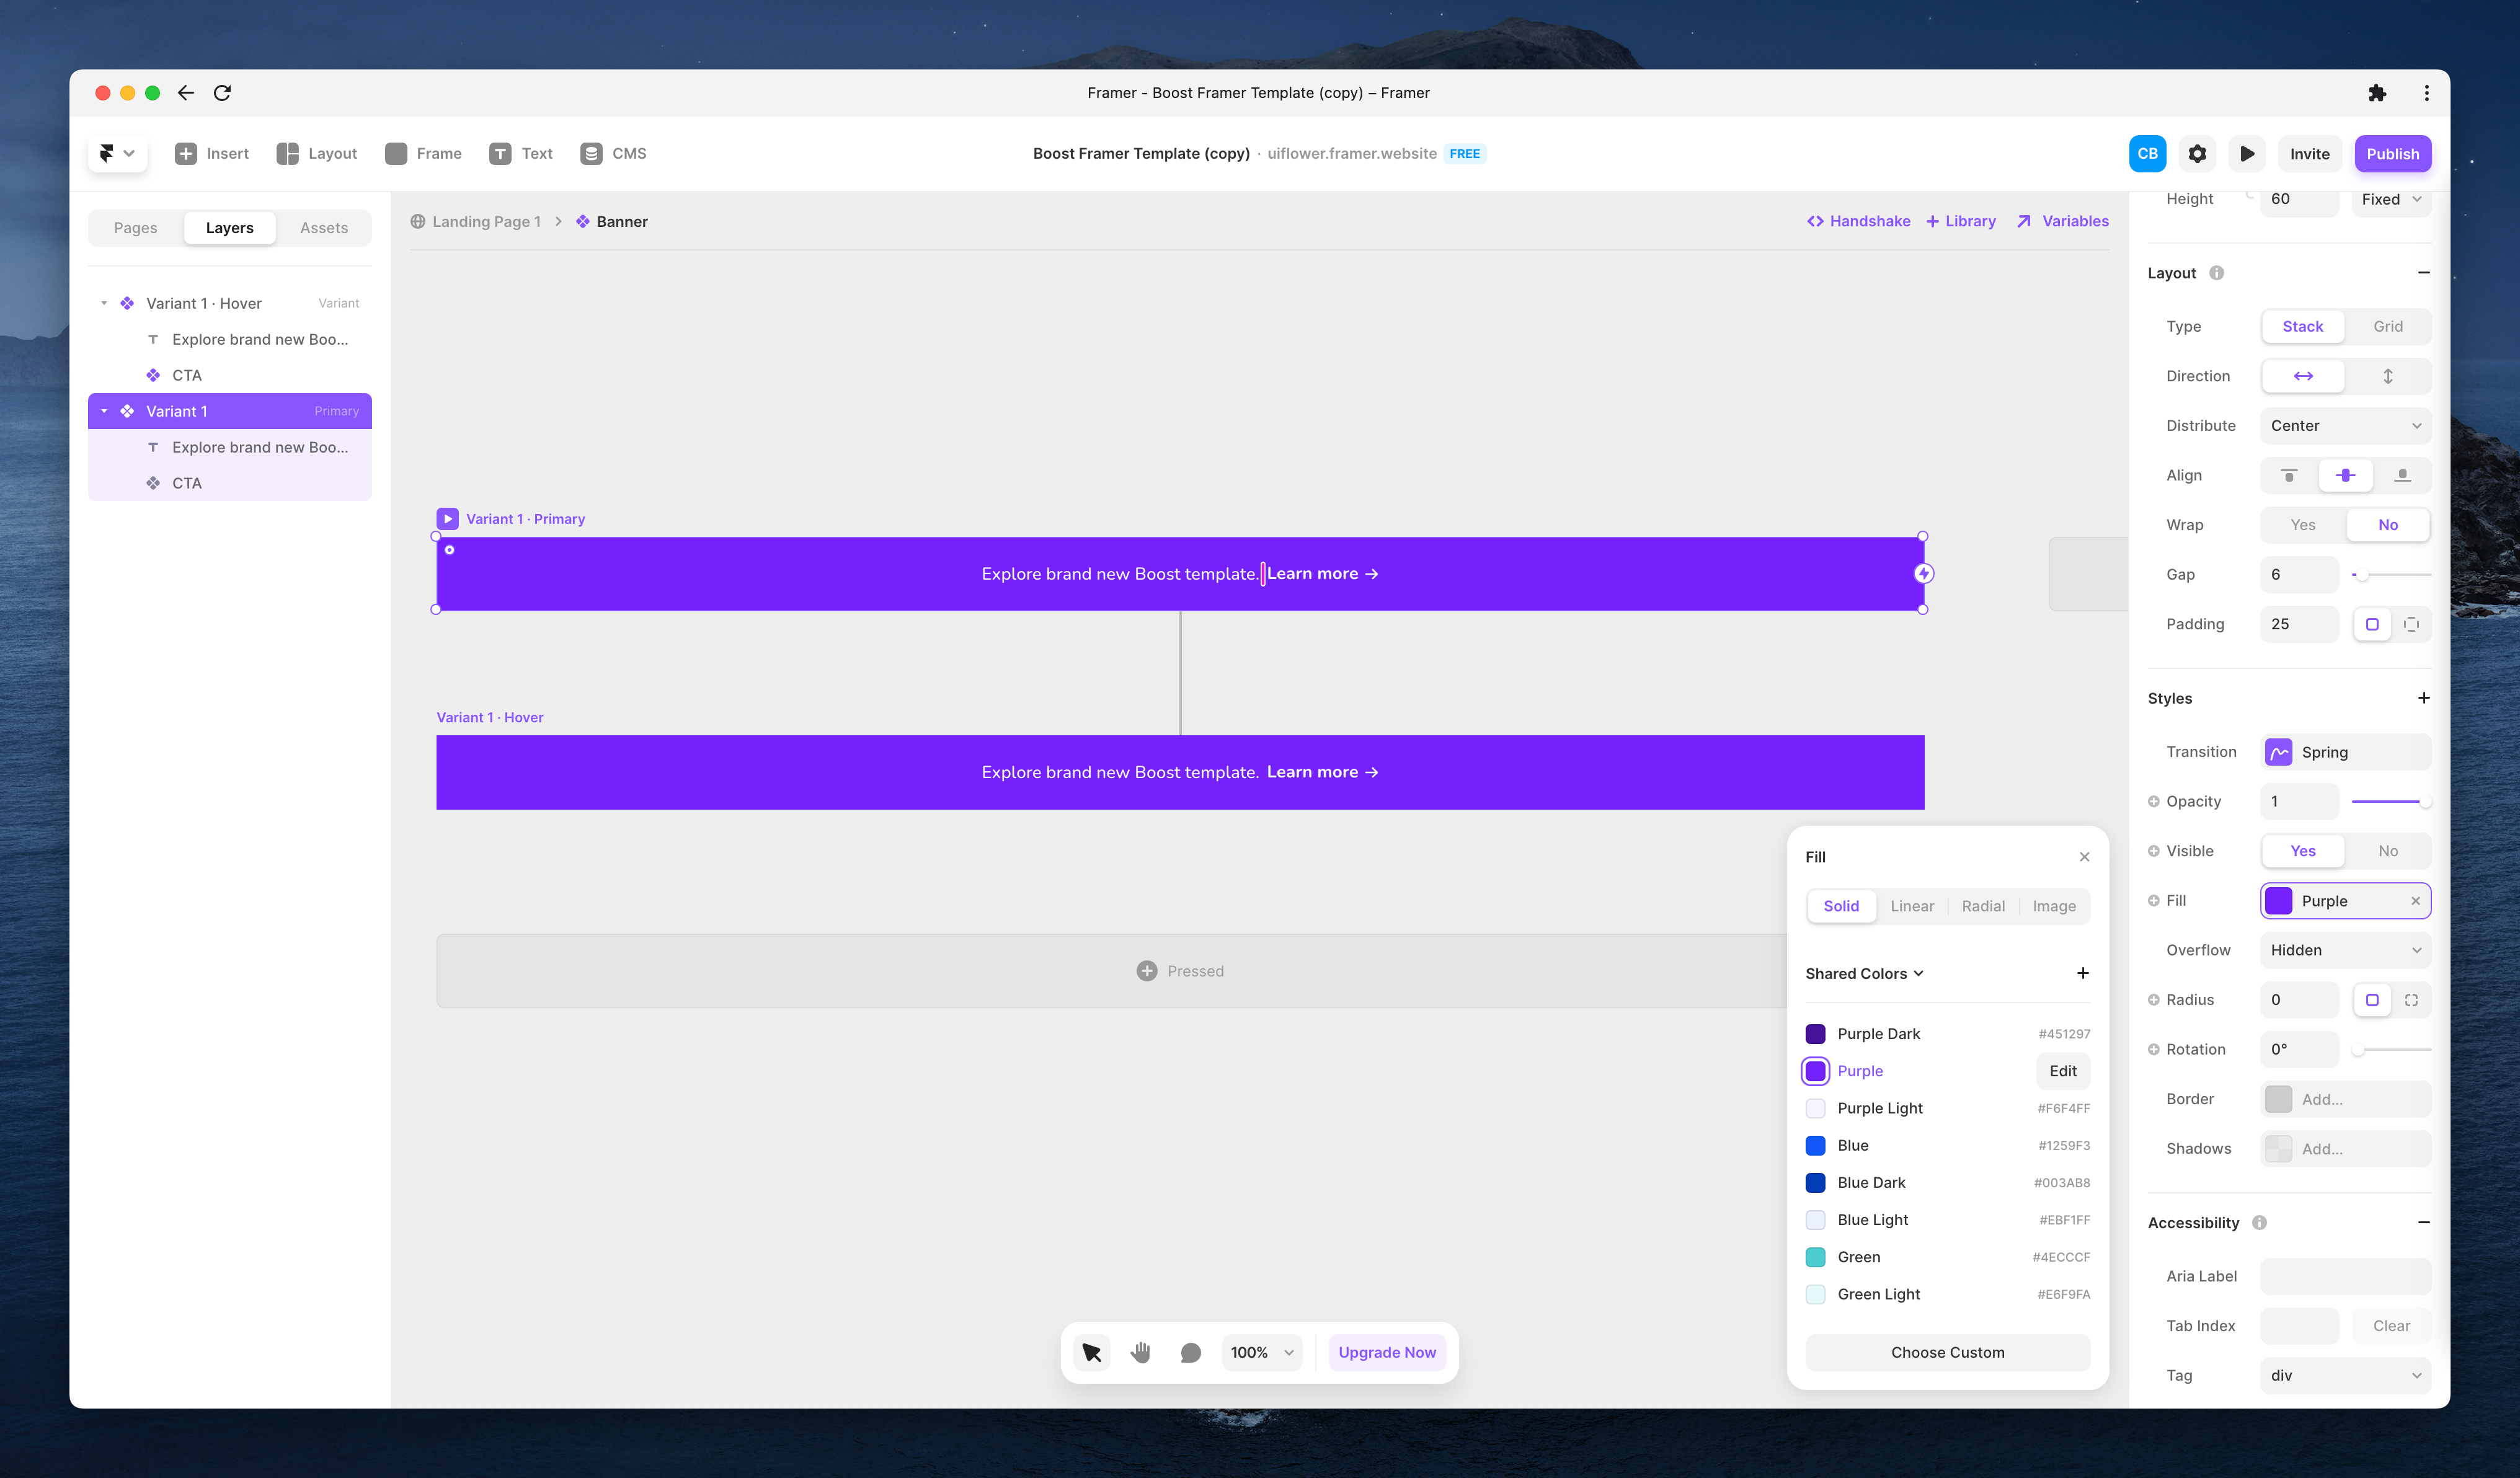2520x1478 pixels.
Task: Open the browser extensions puzzle icon
Action: (2377, 93)
